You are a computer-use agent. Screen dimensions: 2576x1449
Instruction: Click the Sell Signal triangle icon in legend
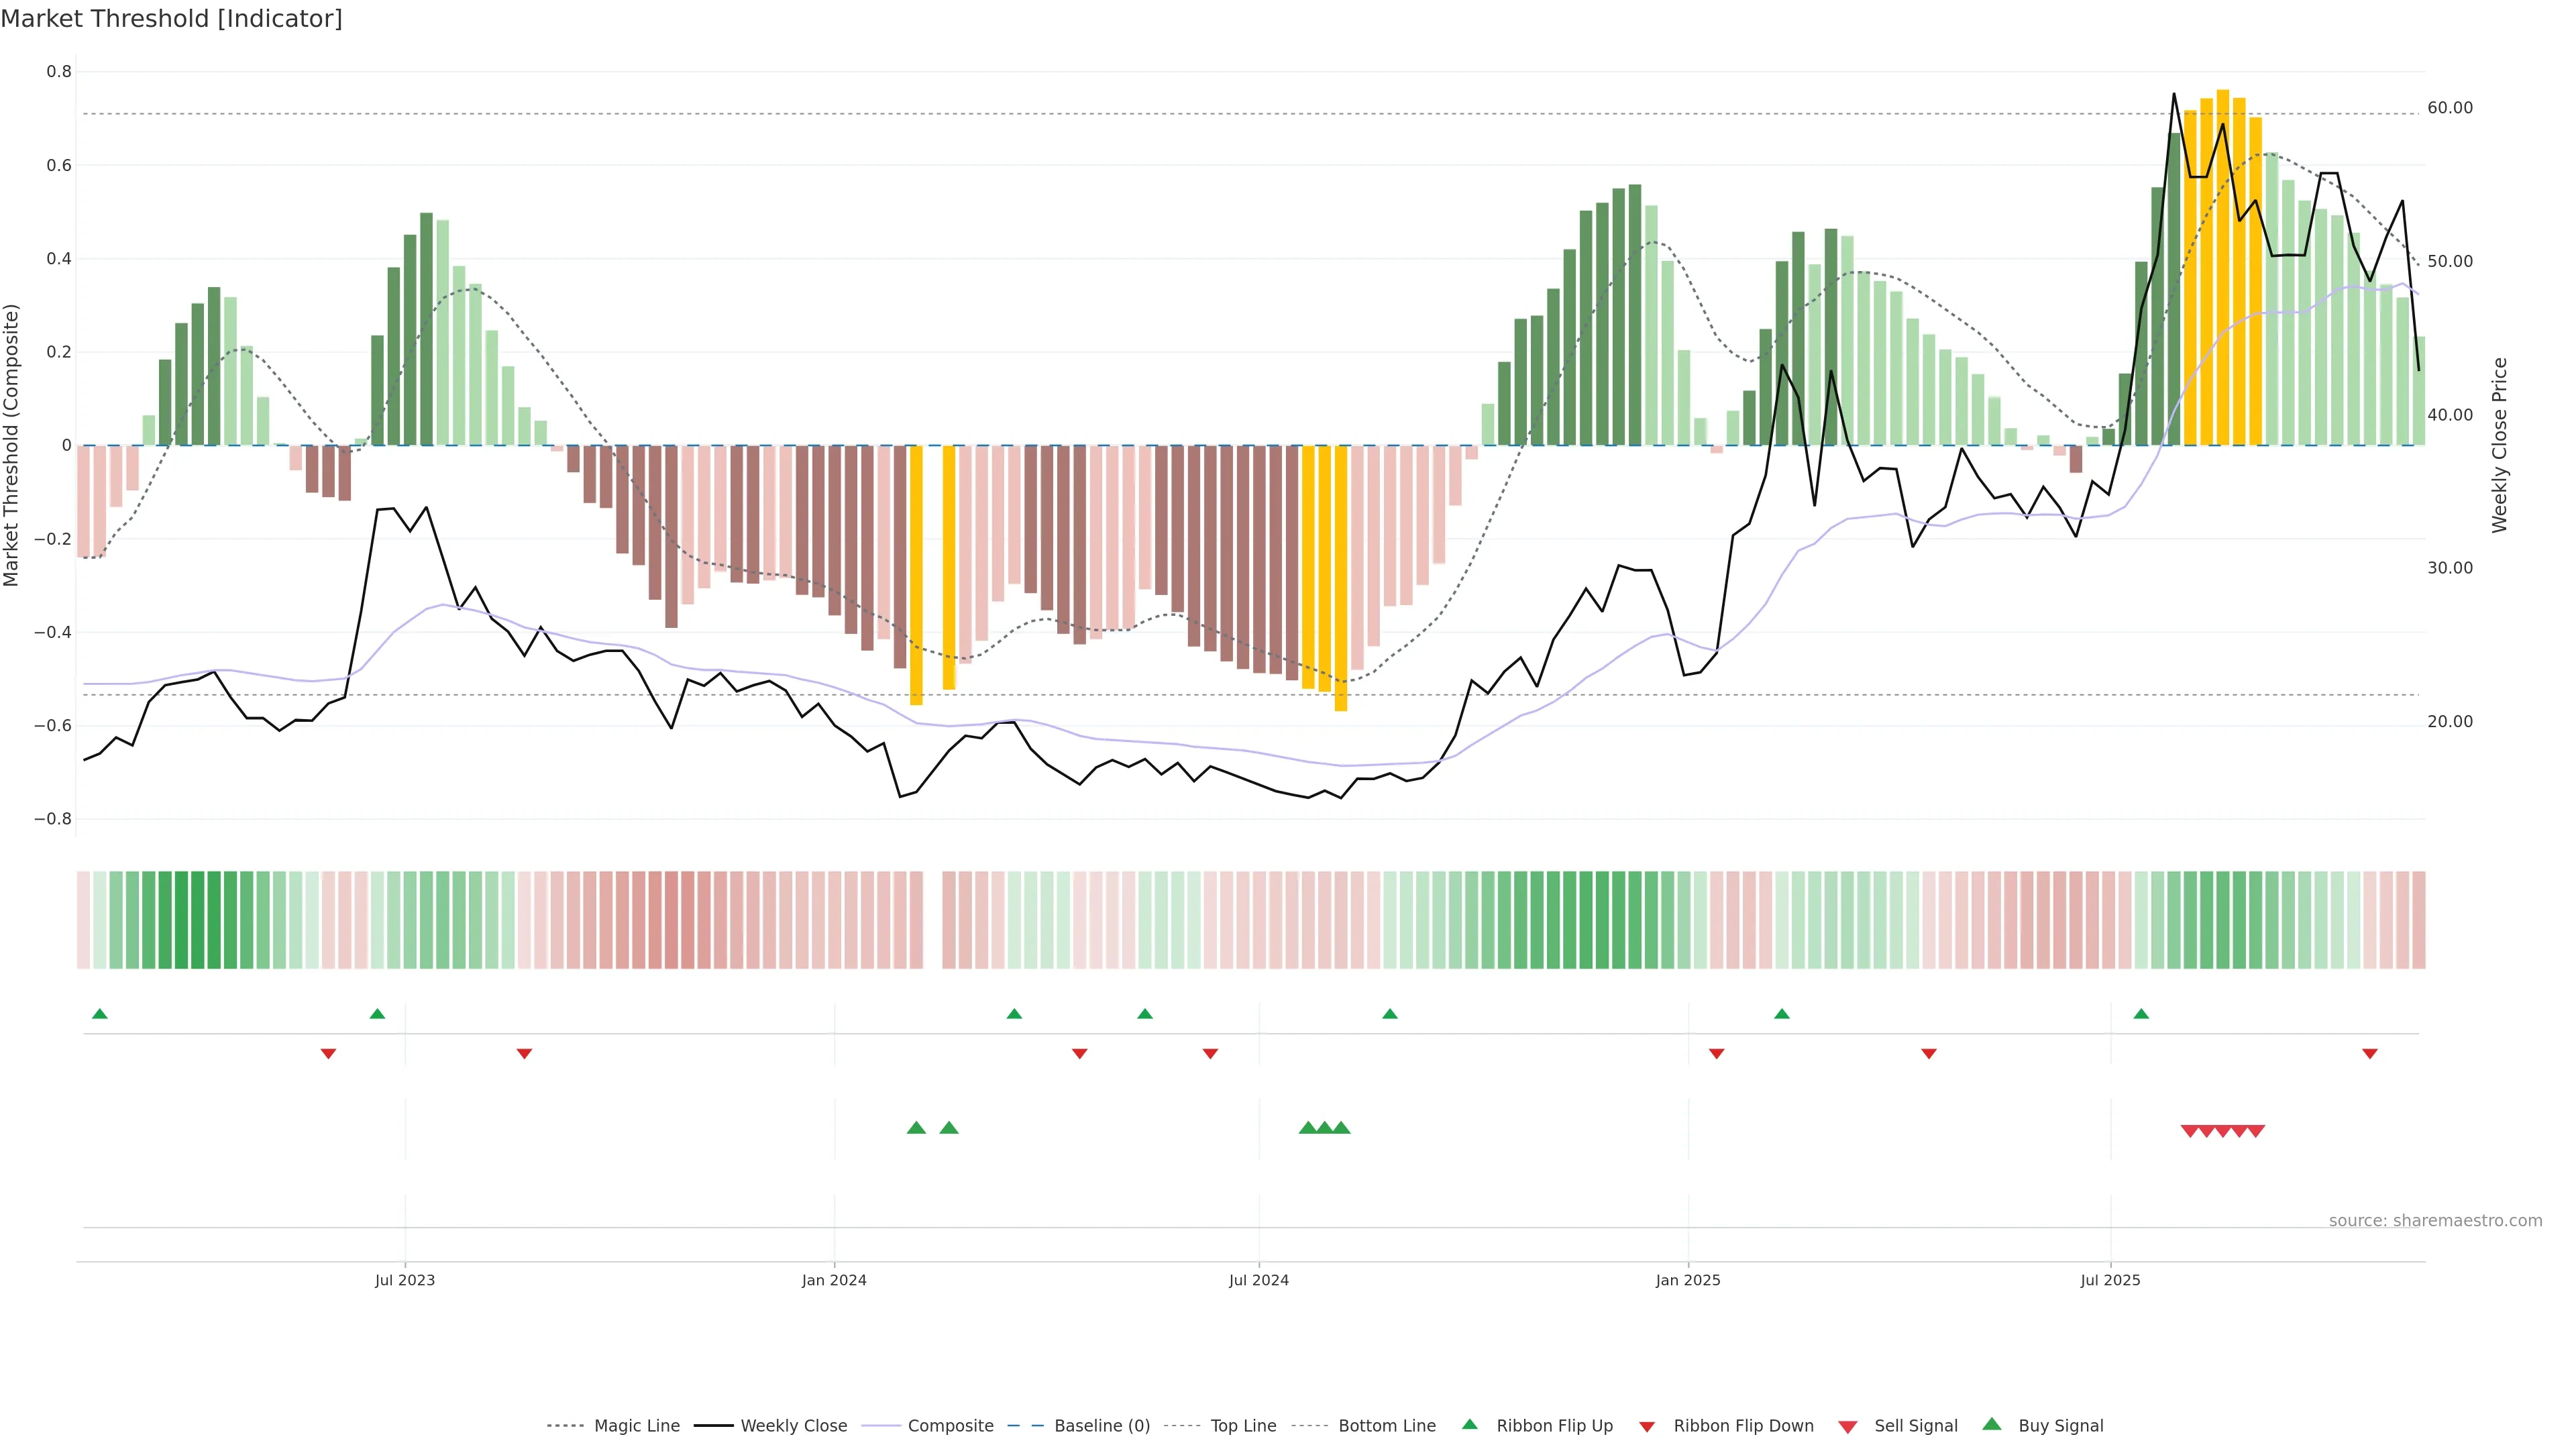(1847, 1427)
